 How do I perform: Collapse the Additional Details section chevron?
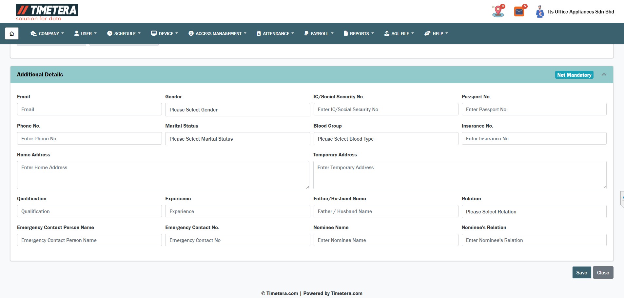604,75
